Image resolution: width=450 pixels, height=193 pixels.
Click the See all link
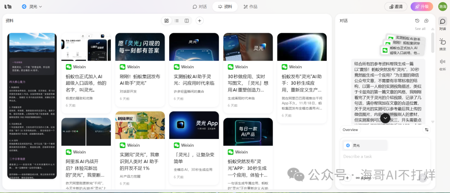[x=420, y=29]
